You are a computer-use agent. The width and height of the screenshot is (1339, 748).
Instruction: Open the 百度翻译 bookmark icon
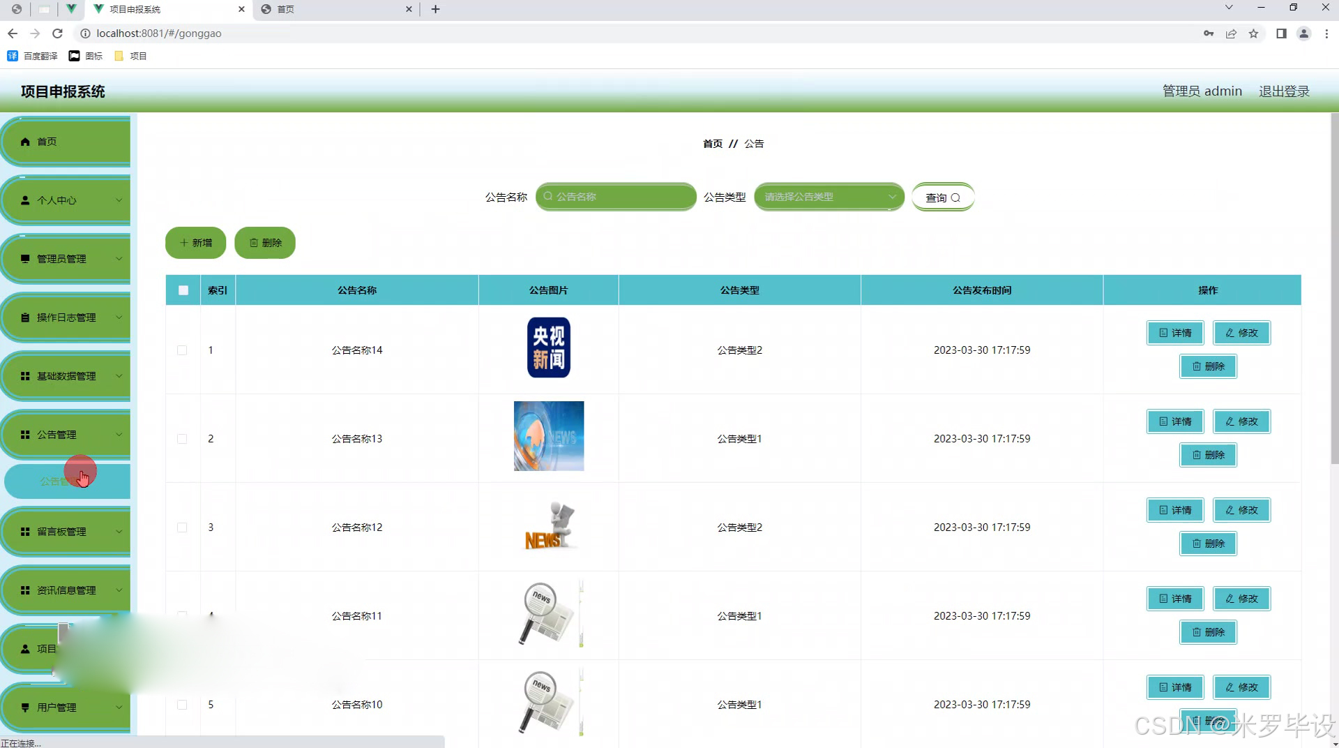(x=13, y=56)
